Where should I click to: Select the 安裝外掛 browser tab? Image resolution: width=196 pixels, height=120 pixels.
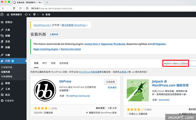tap(28, 3)
